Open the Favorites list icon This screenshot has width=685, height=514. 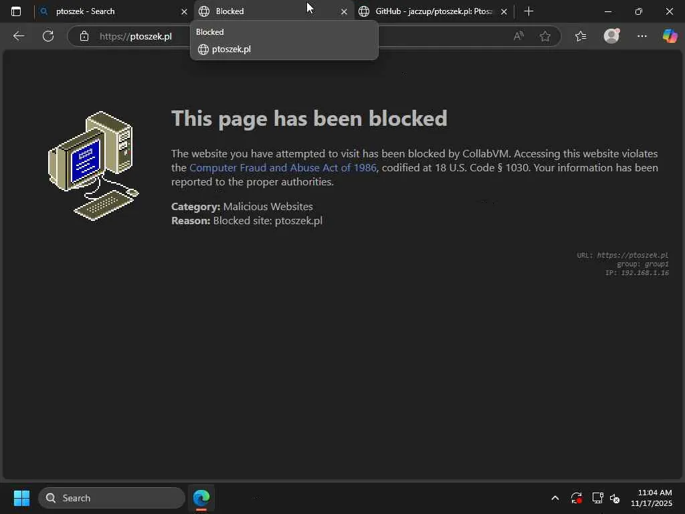point(581,36)
